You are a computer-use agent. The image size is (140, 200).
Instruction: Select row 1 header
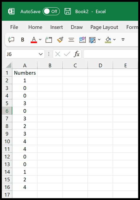pos(7,73)
